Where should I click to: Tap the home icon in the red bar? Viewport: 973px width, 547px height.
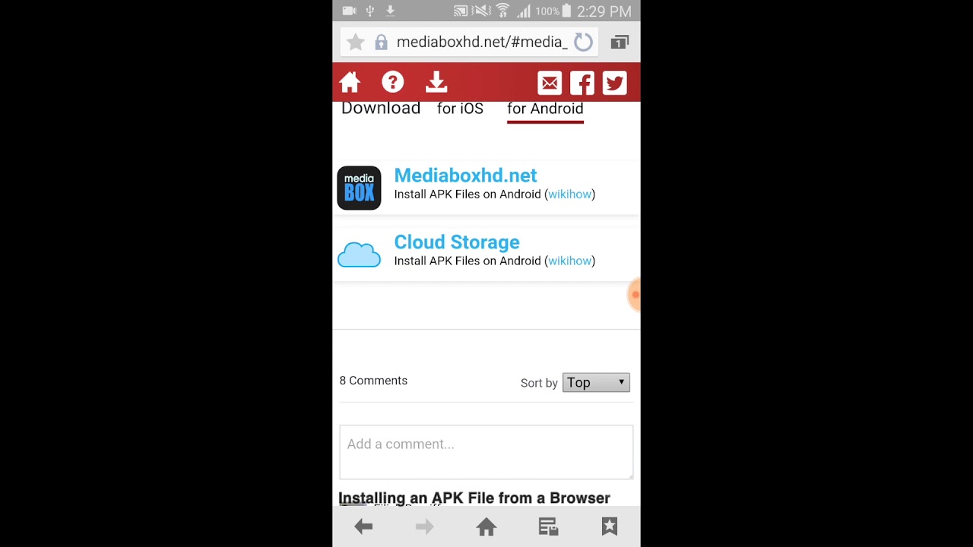(x=350, y=83)
